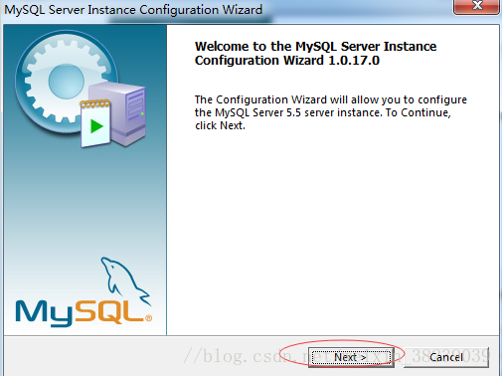Close the wizard window with X
This screenshot has height=376, width=502.
coord(477,6)
